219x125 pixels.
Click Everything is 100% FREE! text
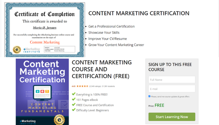click(92, 95)
